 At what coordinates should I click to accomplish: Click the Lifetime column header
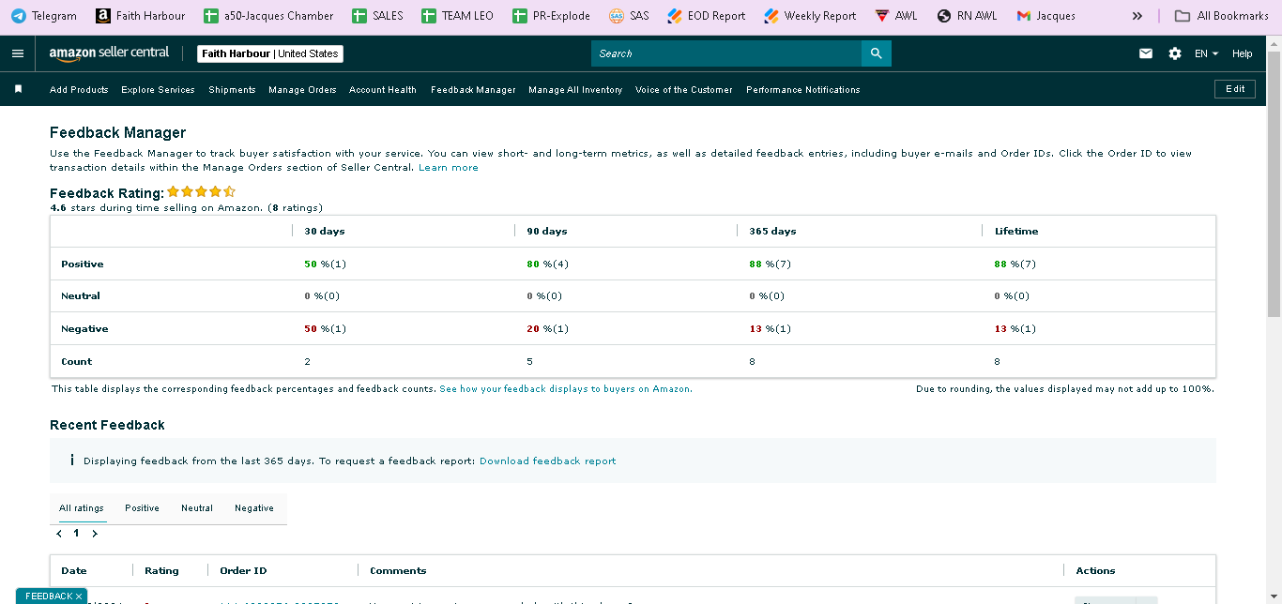pos(1016,231)
